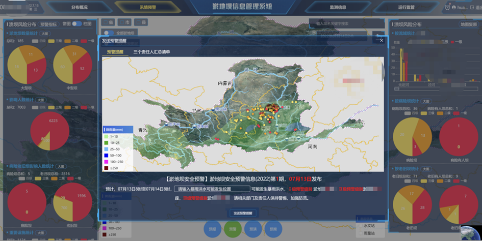Open the 汛情预警 navigation tab
Image resolution: width=482 pixels, height=241 pixels.
click(x=148, y=7)
